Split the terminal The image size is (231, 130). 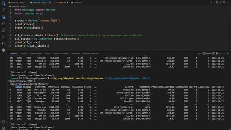coord(213,53)
